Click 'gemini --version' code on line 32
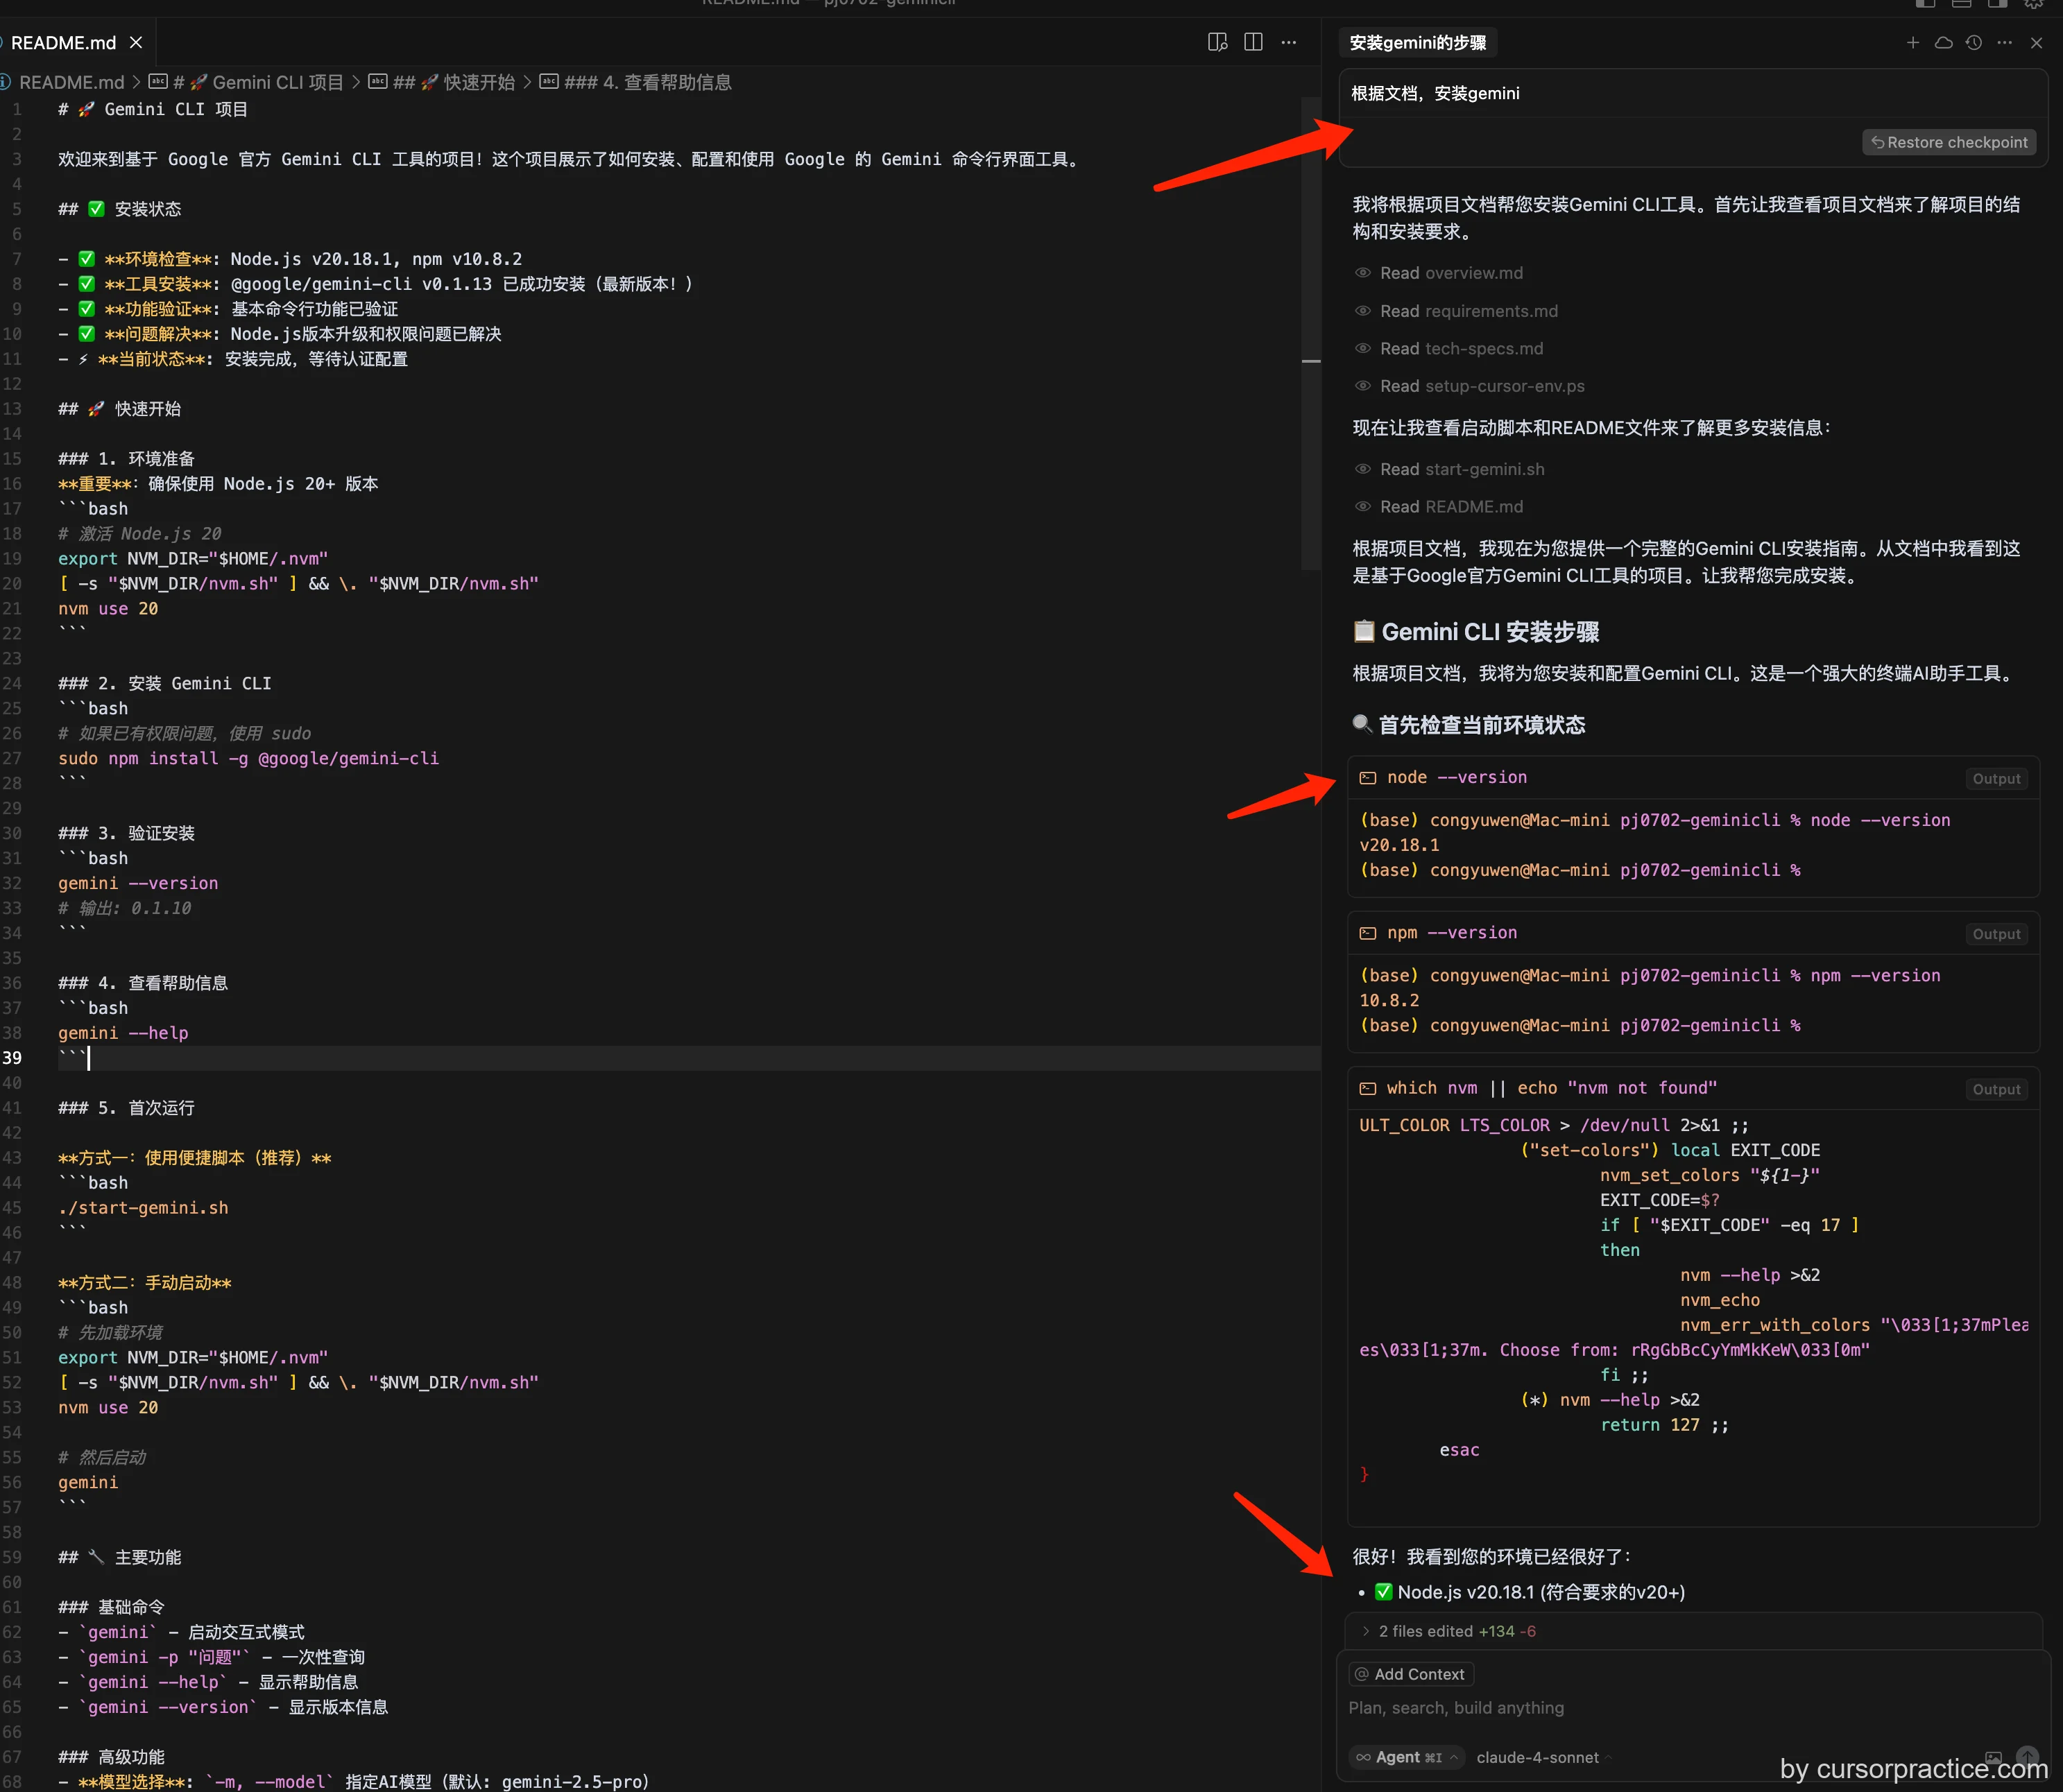 point(138,883)
